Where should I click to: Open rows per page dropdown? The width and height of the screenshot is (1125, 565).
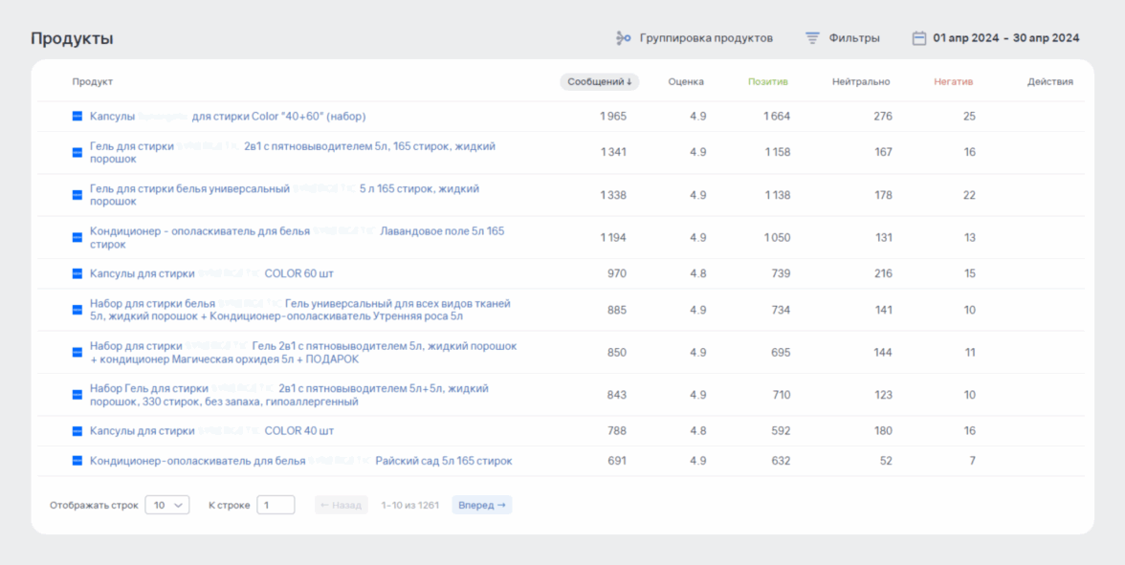point(167,505)
